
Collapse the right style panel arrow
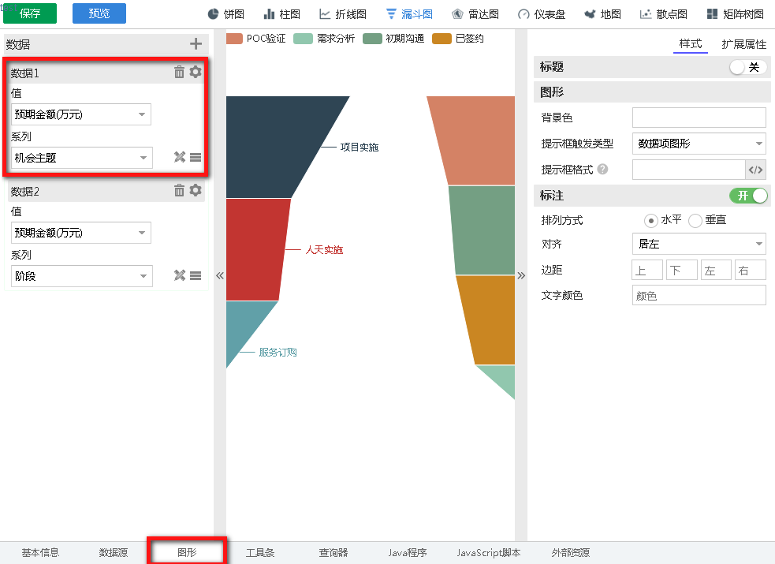coord(521,276)
